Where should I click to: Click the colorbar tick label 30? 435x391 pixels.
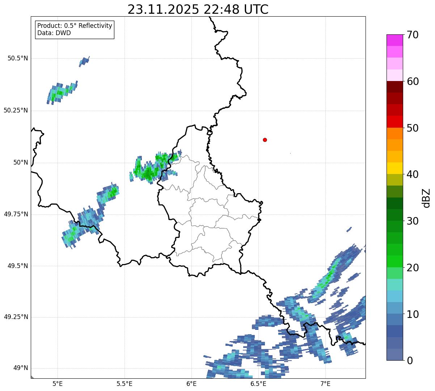click(413, 221)
